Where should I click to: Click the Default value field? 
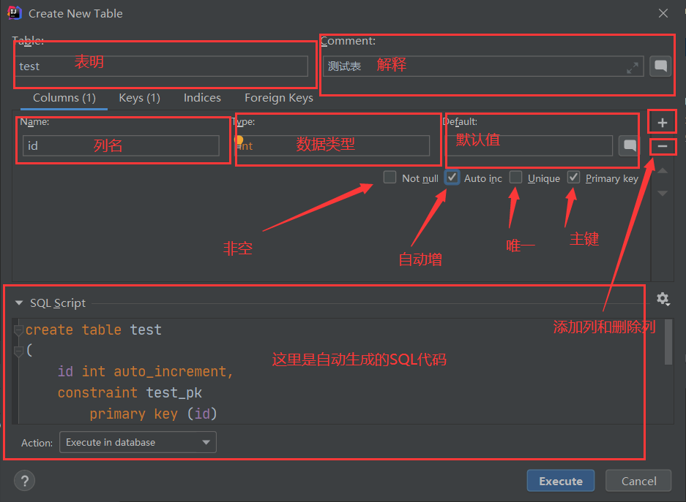pyautogui.click(x=529, y=145)
